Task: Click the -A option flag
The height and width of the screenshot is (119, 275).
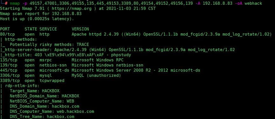Action: coord(198,3)
